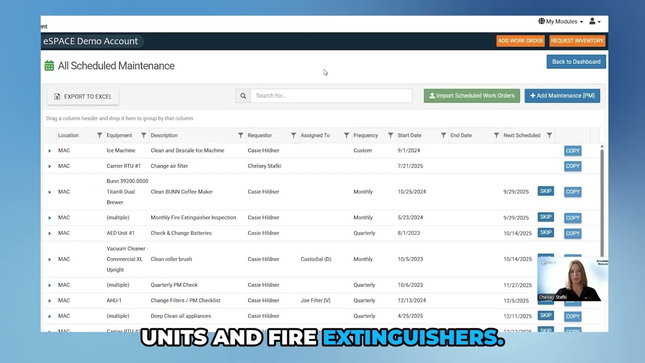Viewport: 645px width, 363px height.
Task: Export the table to Excel
Action: [x=83, y=96]
